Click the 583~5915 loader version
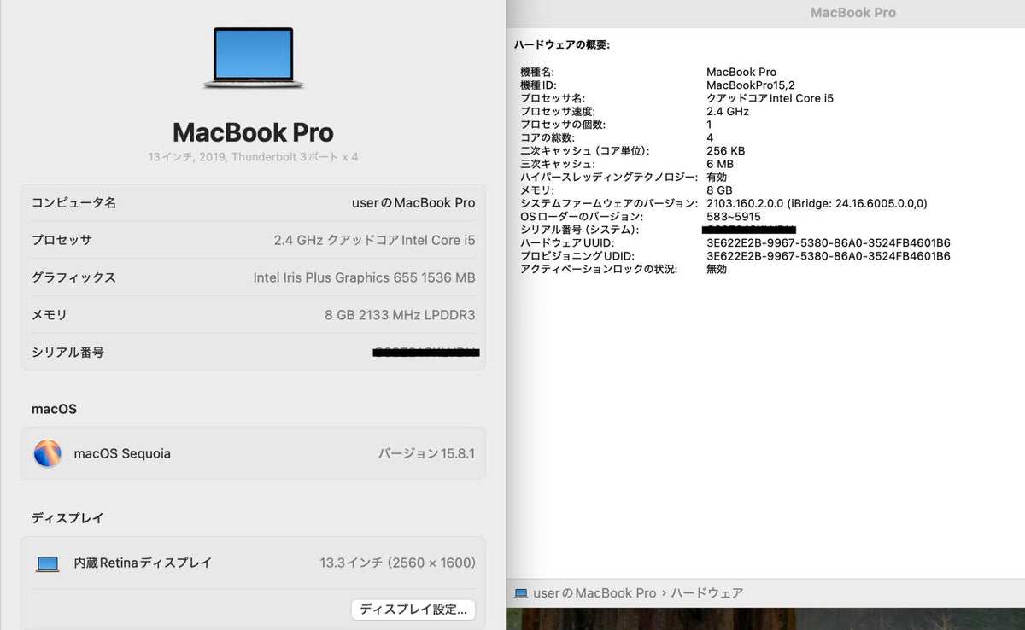 pyautogui.click(x=734, y=217)
